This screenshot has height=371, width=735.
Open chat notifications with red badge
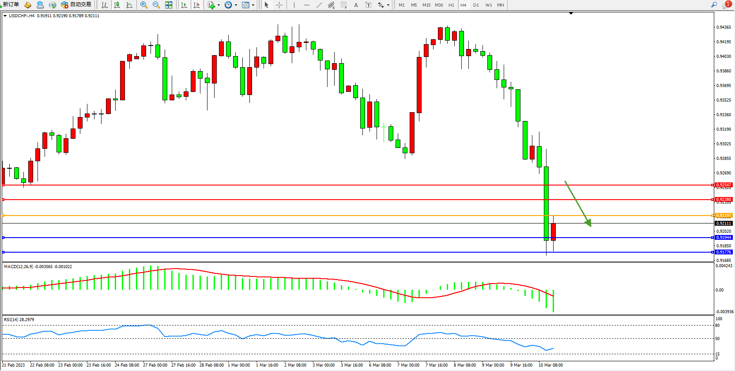726,4
